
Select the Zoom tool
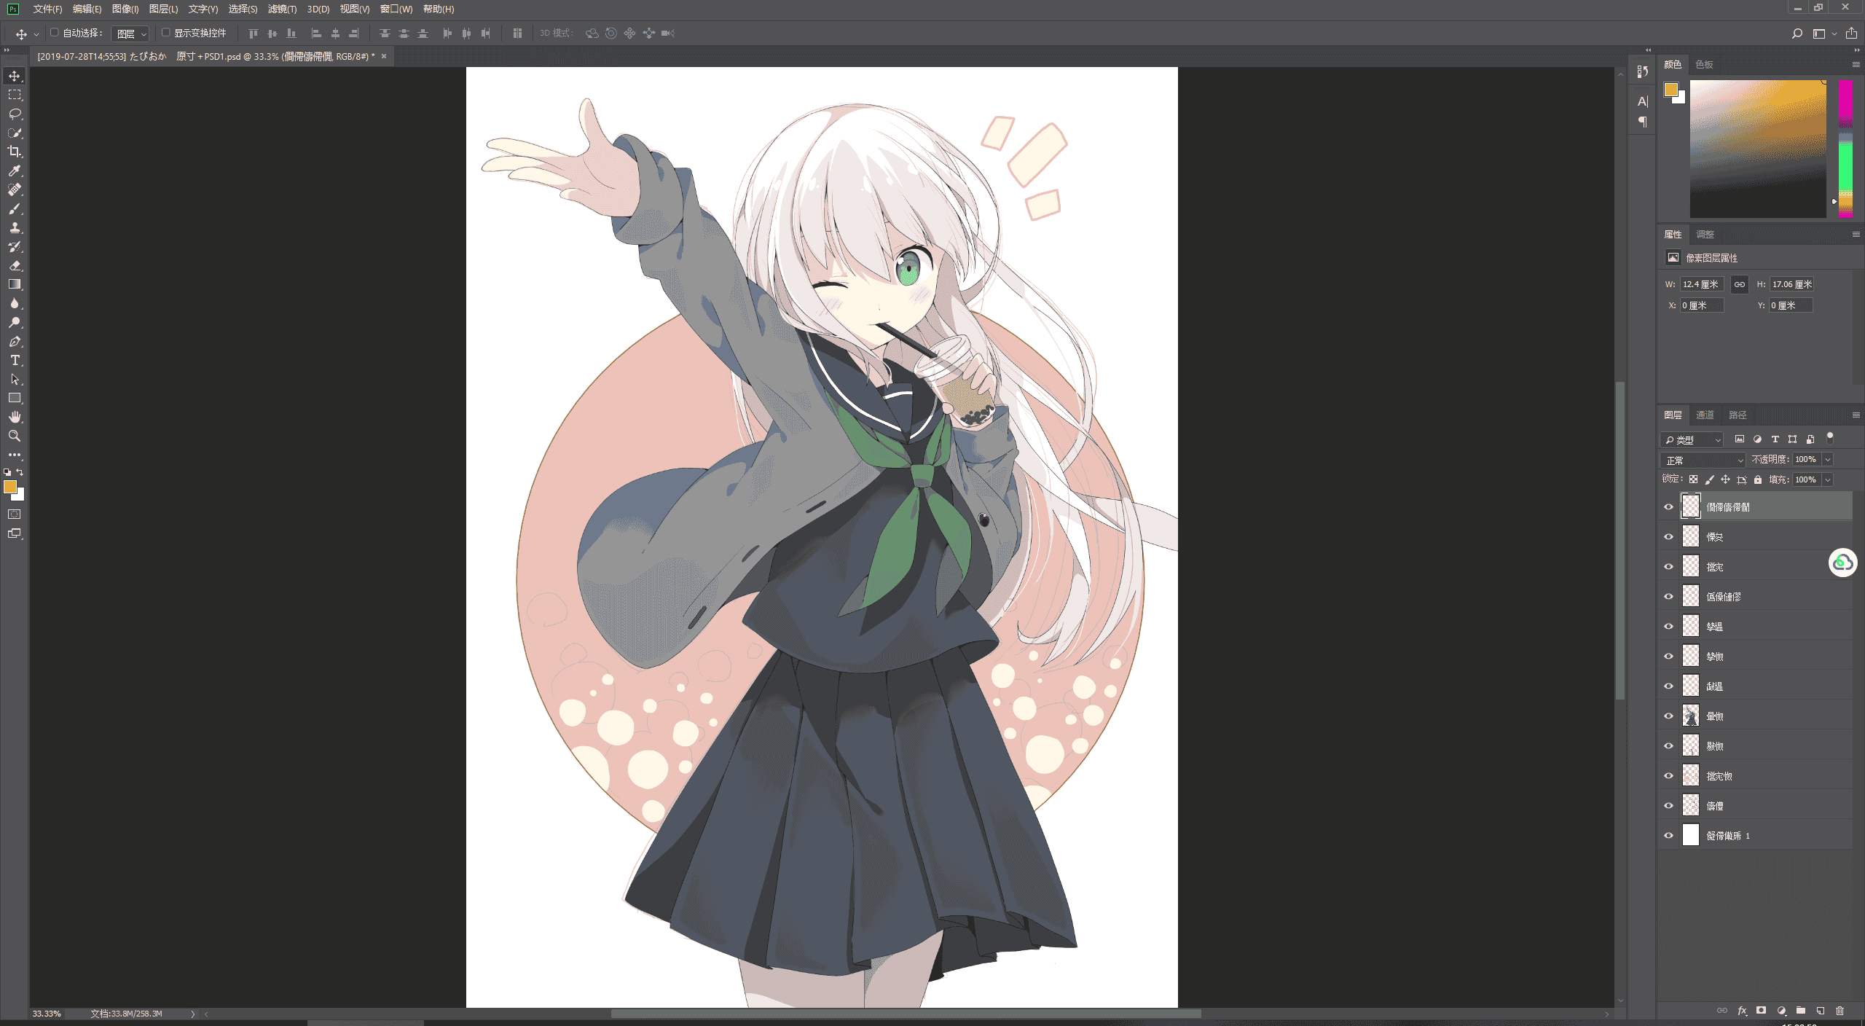(x=15, y=436)
